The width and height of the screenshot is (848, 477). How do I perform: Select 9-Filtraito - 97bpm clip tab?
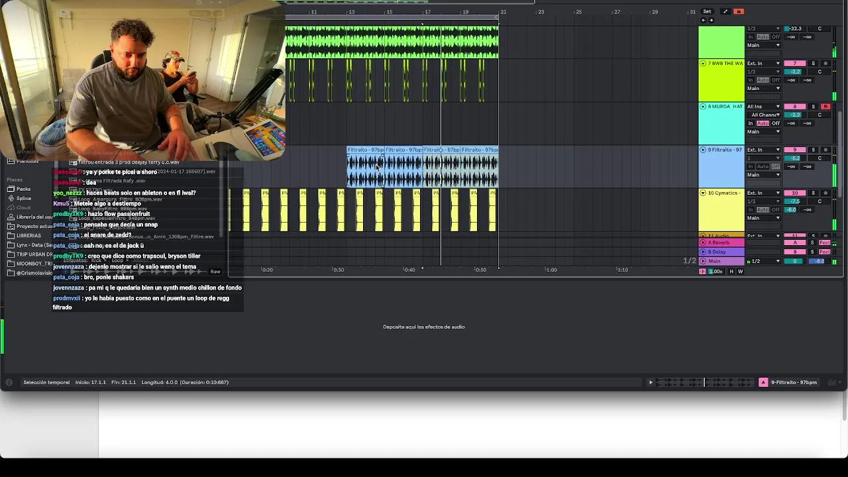pos(794,382)
